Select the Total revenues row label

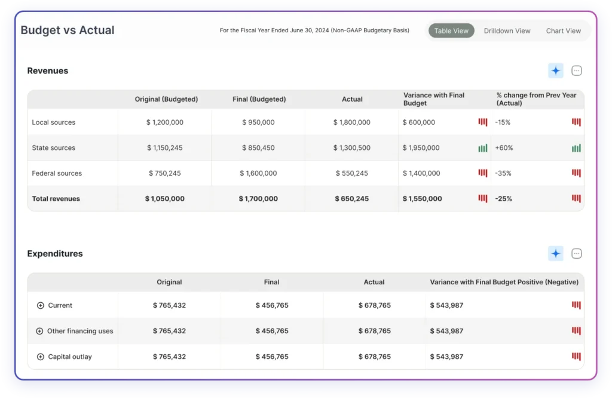pyautogui.click(x=56, y=198)
